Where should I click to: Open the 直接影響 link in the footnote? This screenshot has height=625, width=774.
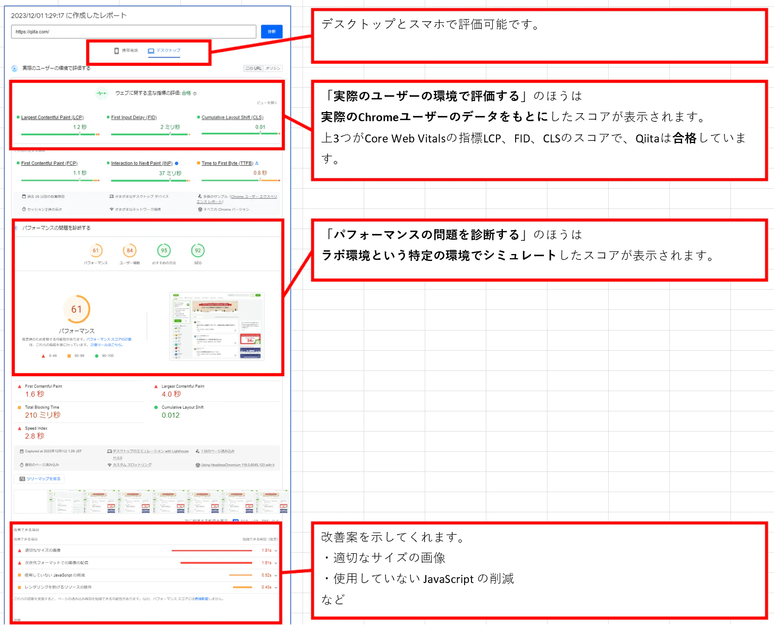(x=200, y=599)
